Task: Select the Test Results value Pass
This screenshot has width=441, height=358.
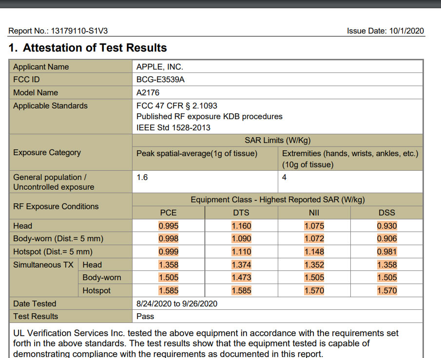Action: point(145,316)
